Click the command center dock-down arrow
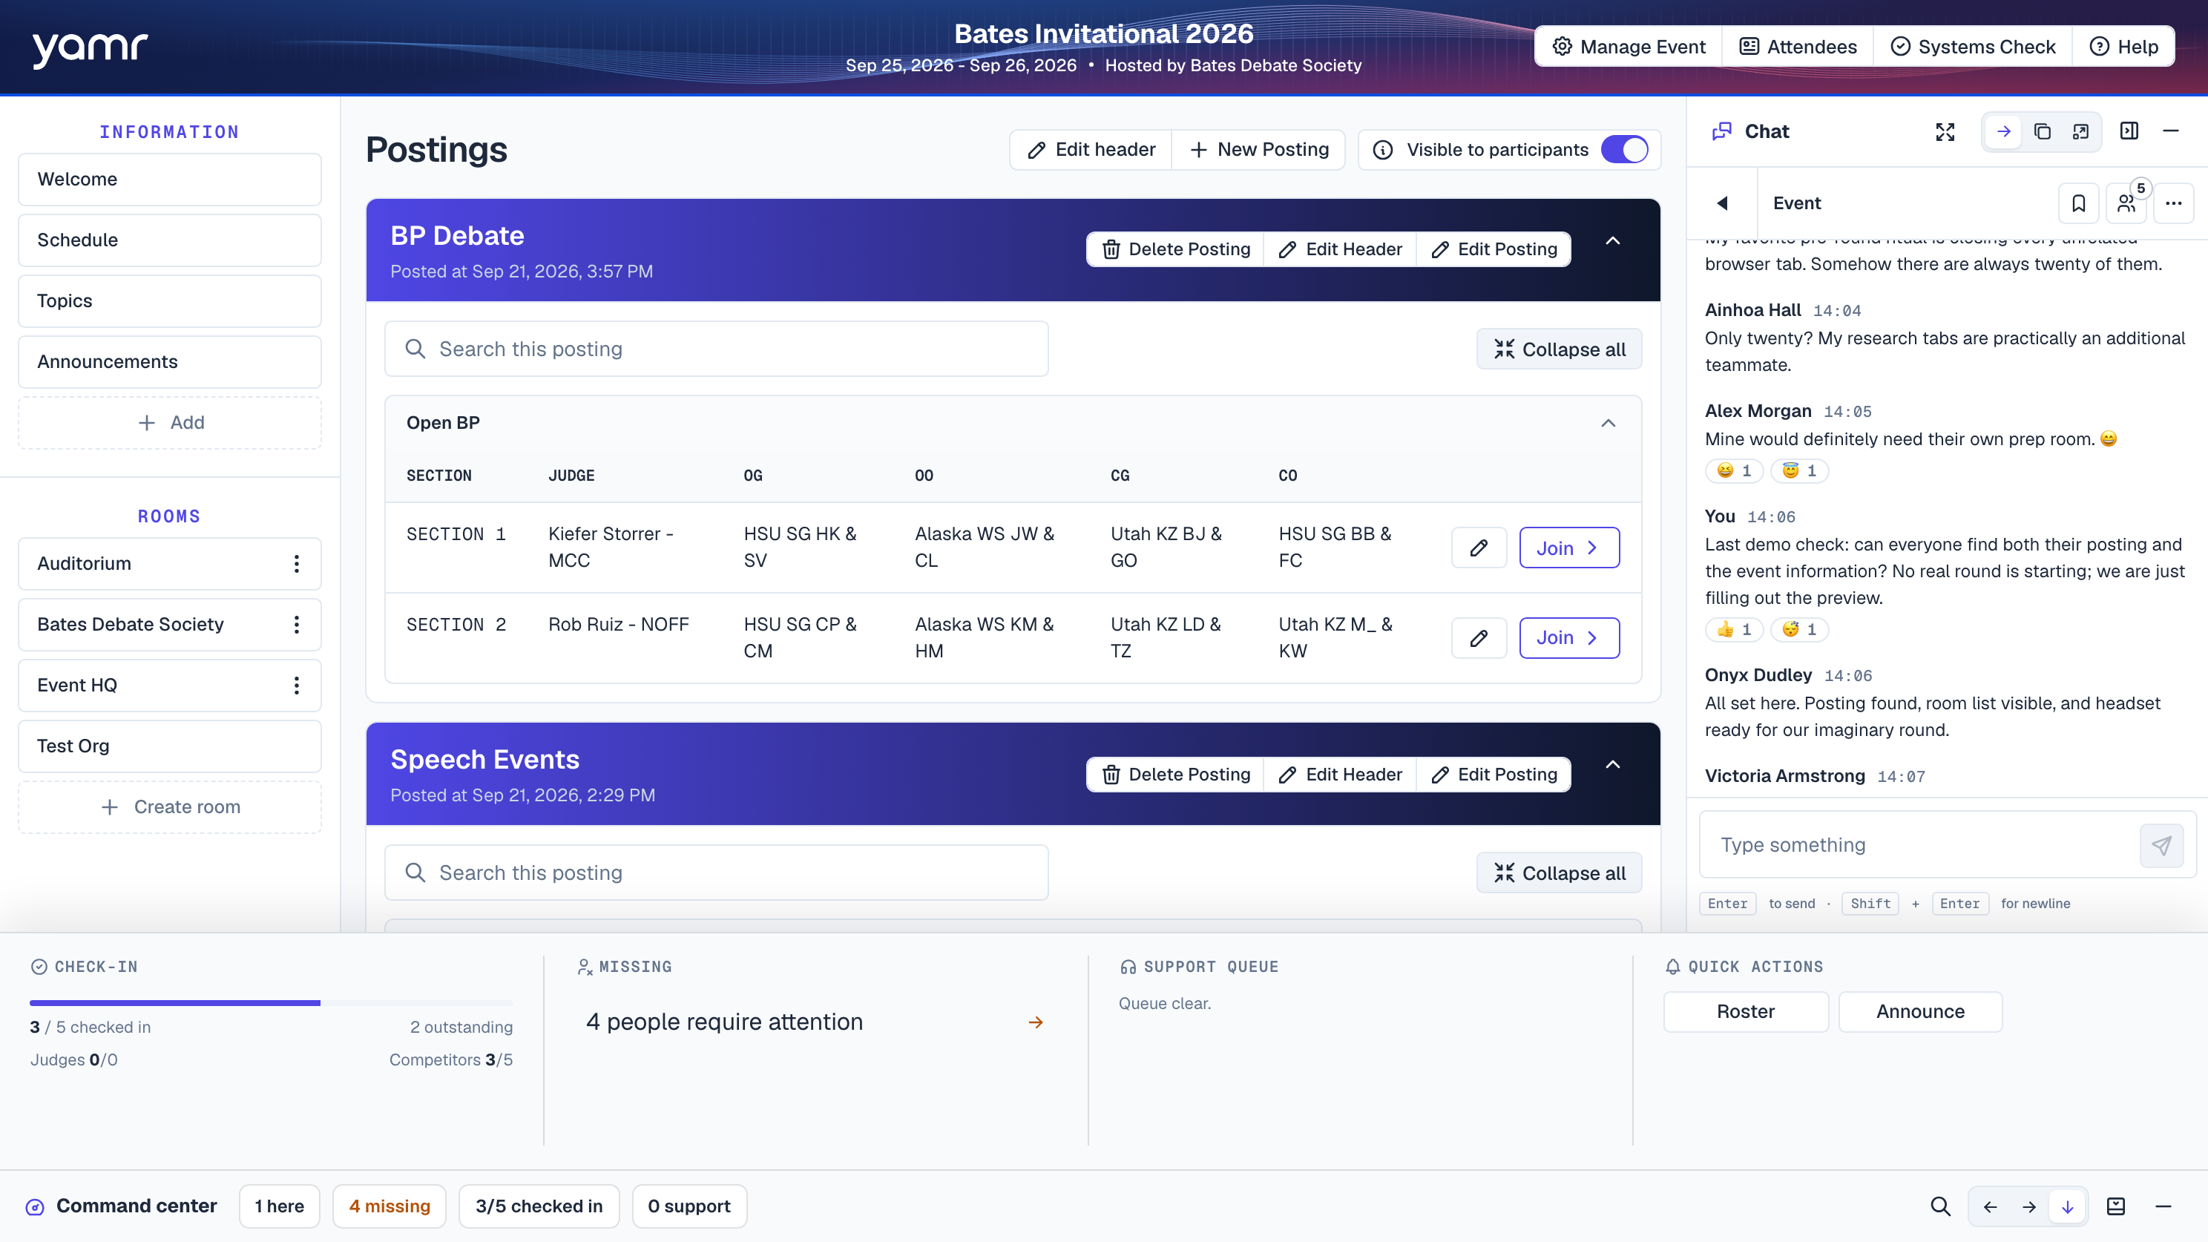This screenshot has height=1242, width=2208. pyautogui.click(x=2068, y=1207)
